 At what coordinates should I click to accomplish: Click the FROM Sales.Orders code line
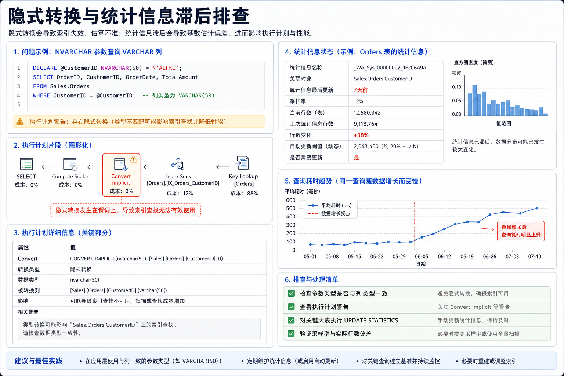click(x=61, y=86)
